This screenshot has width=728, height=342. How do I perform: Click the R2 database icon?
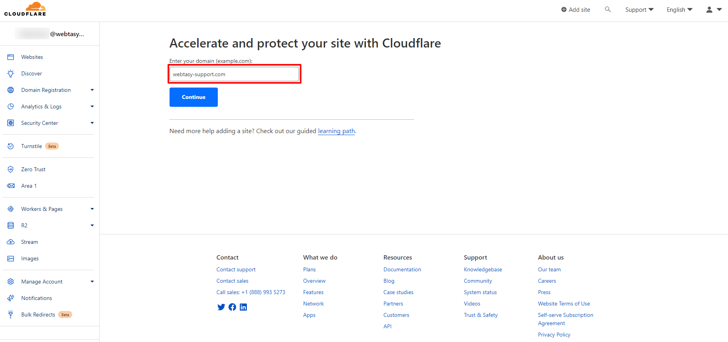pos(11,225)
